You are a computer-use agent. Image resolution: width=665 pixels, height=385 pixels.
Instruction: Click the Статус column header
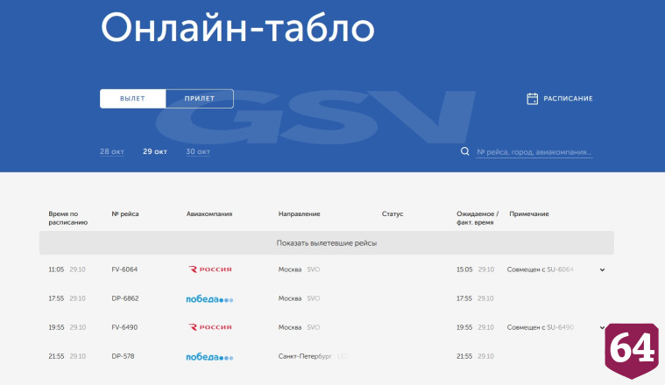(x=393, y=213)
